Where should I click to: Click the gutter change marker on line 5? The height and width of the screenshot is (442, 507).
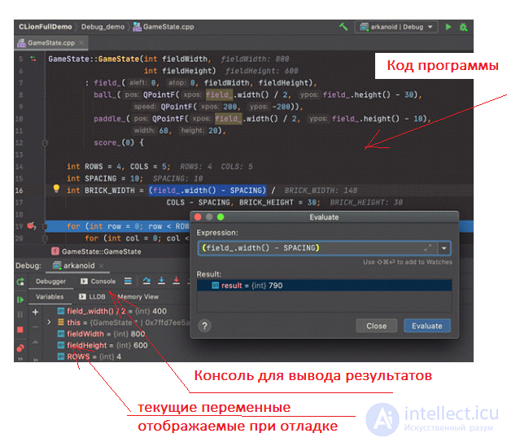coord(33,59)
